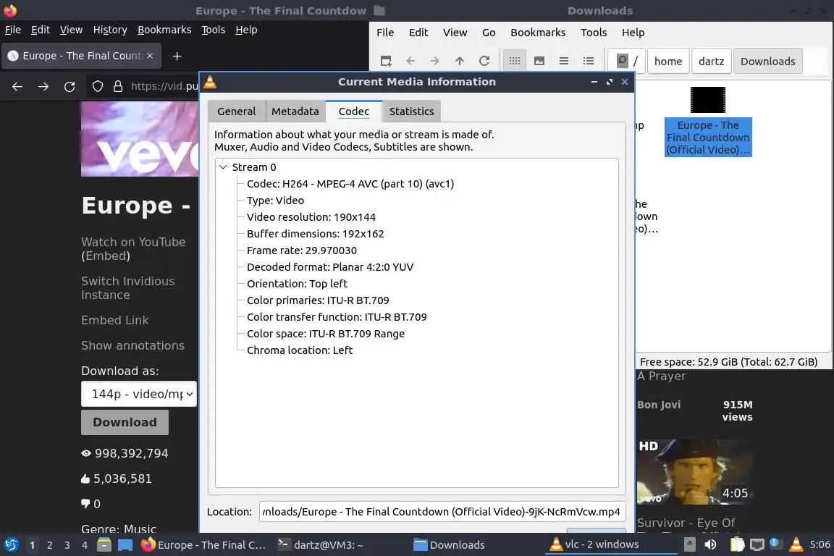Switch to the General tab in Media Information
The width and height of the screenshot is (834, 556).
(236, 111)
